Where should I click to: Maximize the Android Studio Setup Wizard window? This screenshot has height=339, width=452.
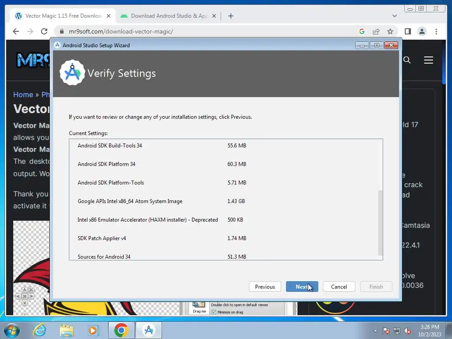[377, 45]
